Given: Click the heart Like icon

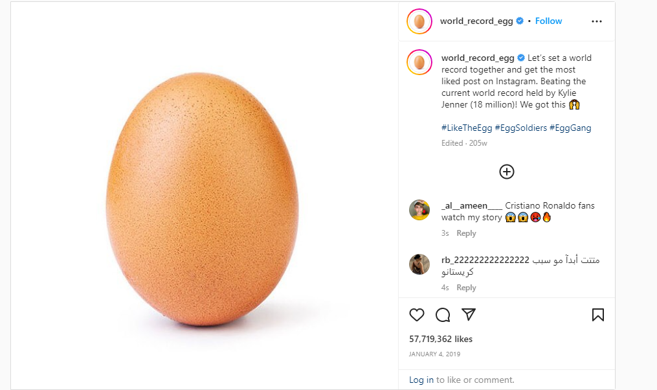Looking at the screenshot, I should 417,315.
